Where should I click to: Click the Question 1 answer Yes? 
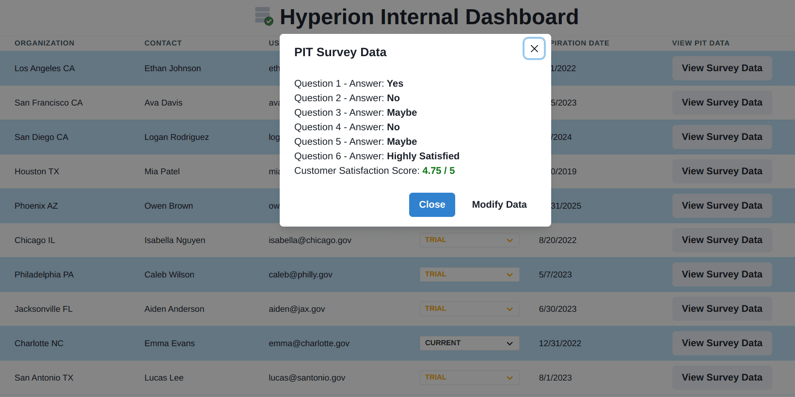click(395, 84)
